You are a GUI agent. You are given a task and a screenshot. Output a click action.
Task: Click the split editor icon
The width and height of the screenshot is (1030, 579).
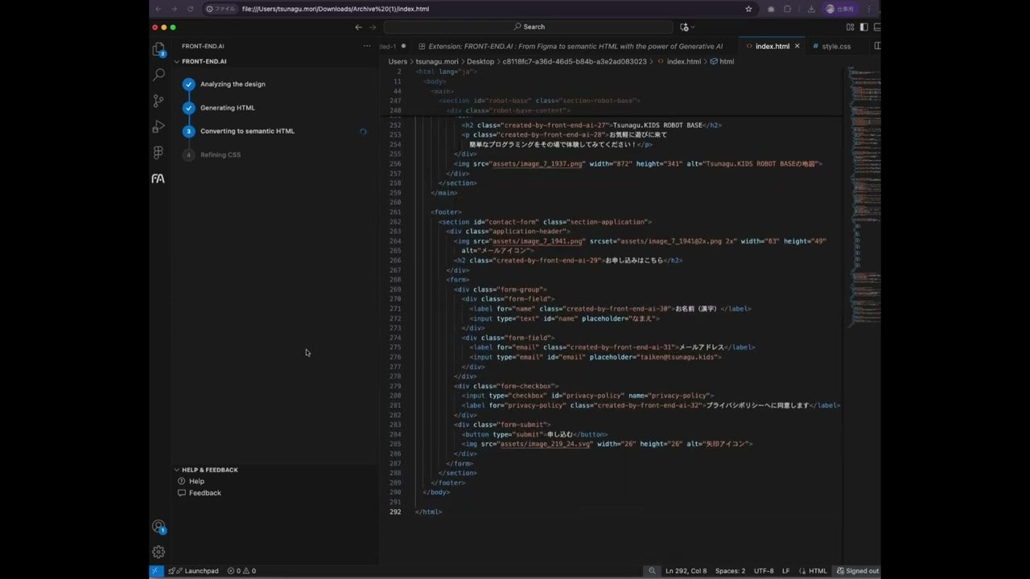(x=876, y=46)
